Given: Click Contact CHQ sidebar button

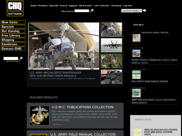Looking at the screenshot, I should coord(13,49).
